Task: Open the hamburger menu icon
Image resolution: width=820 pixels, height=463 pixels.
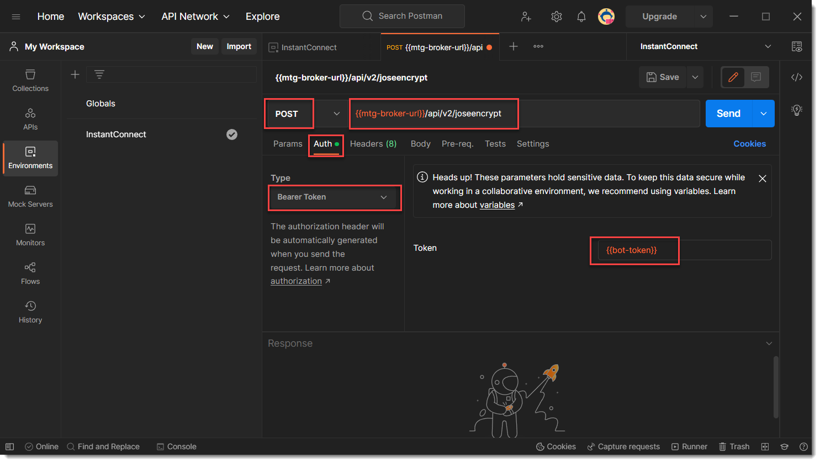Action: (16, 17)
